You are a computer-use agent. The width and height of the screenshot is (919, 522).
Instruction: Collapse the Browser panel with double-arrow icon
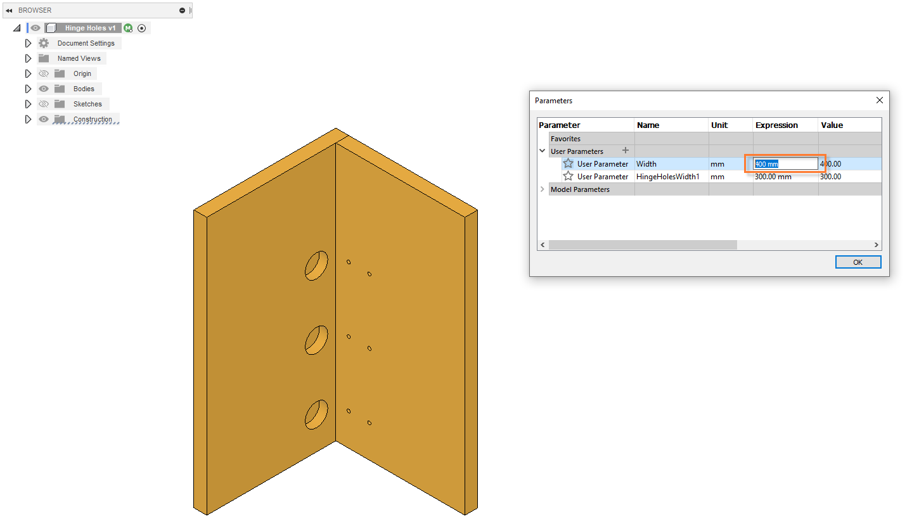(x=9, y=11)
